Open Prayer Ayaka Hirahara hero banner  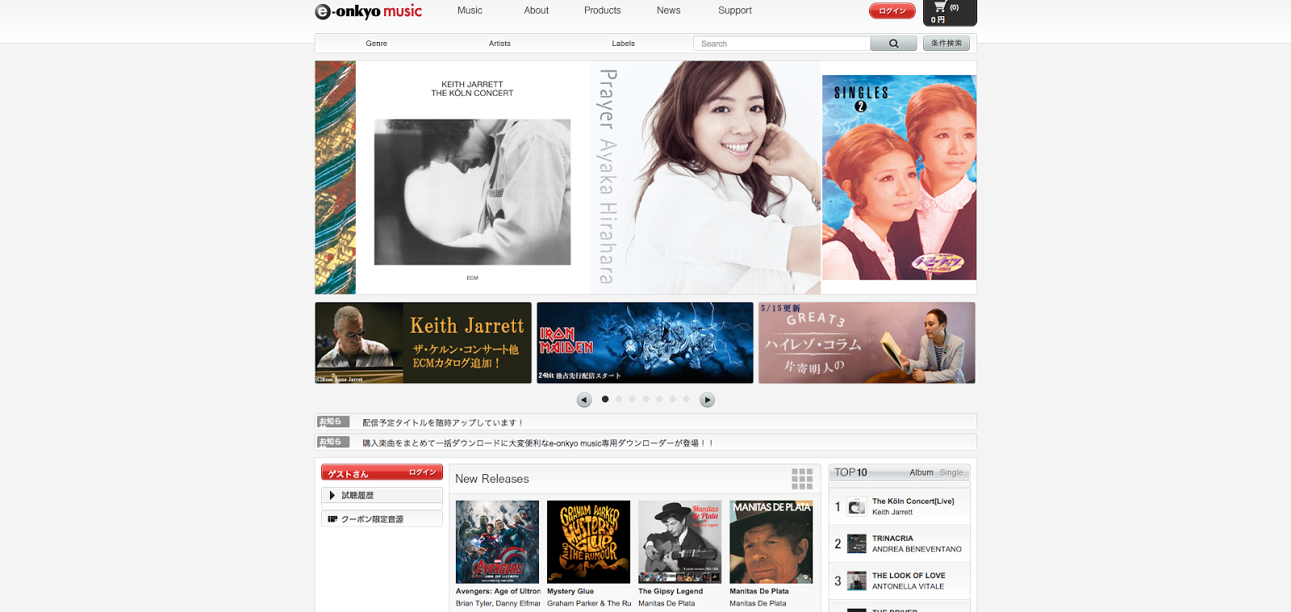point(706,177)
